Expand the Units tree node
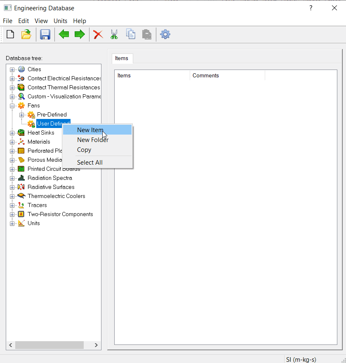 pos(12,223)
